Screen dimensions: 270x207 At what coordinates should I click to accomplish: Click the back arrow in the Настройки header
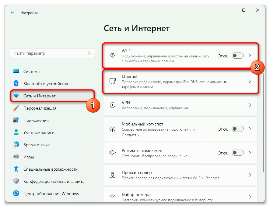12,13
